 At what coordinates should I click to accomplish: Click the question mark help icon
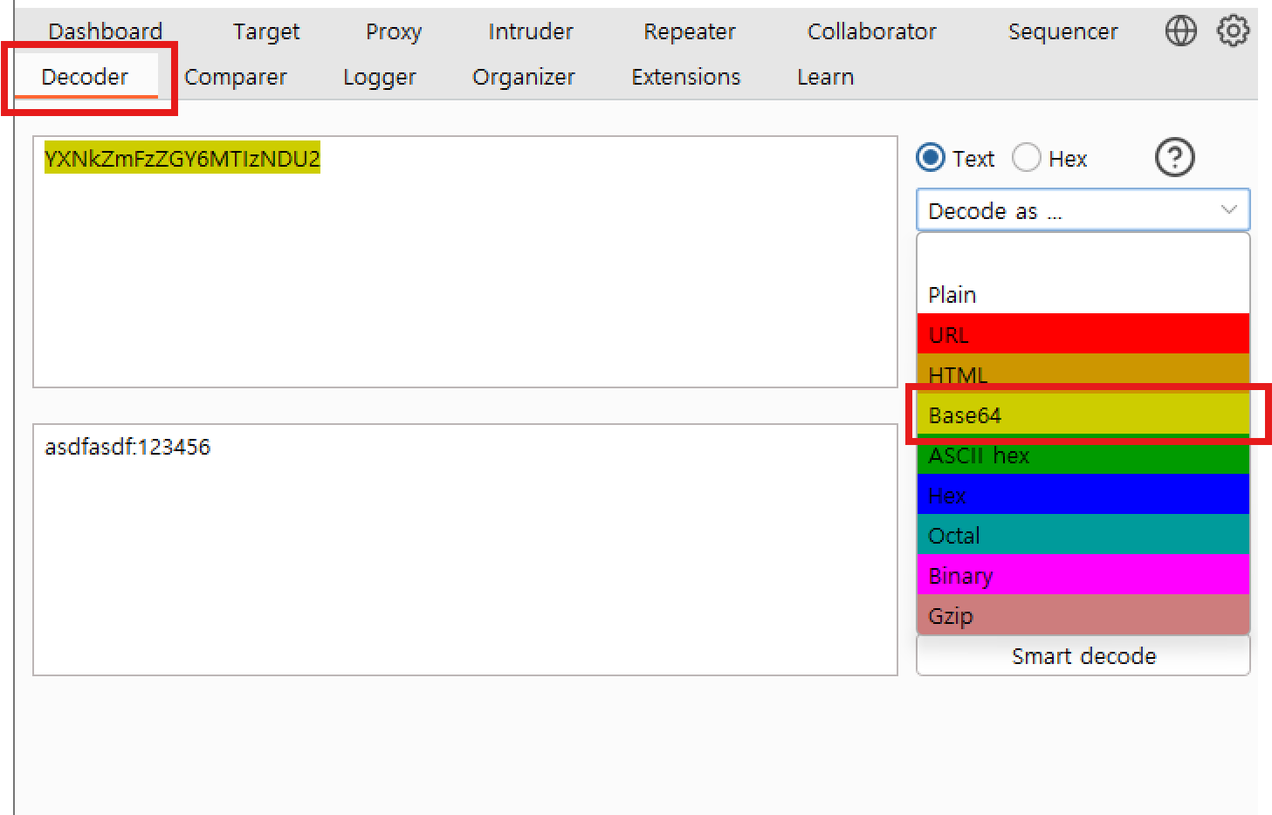point(1174,158)
